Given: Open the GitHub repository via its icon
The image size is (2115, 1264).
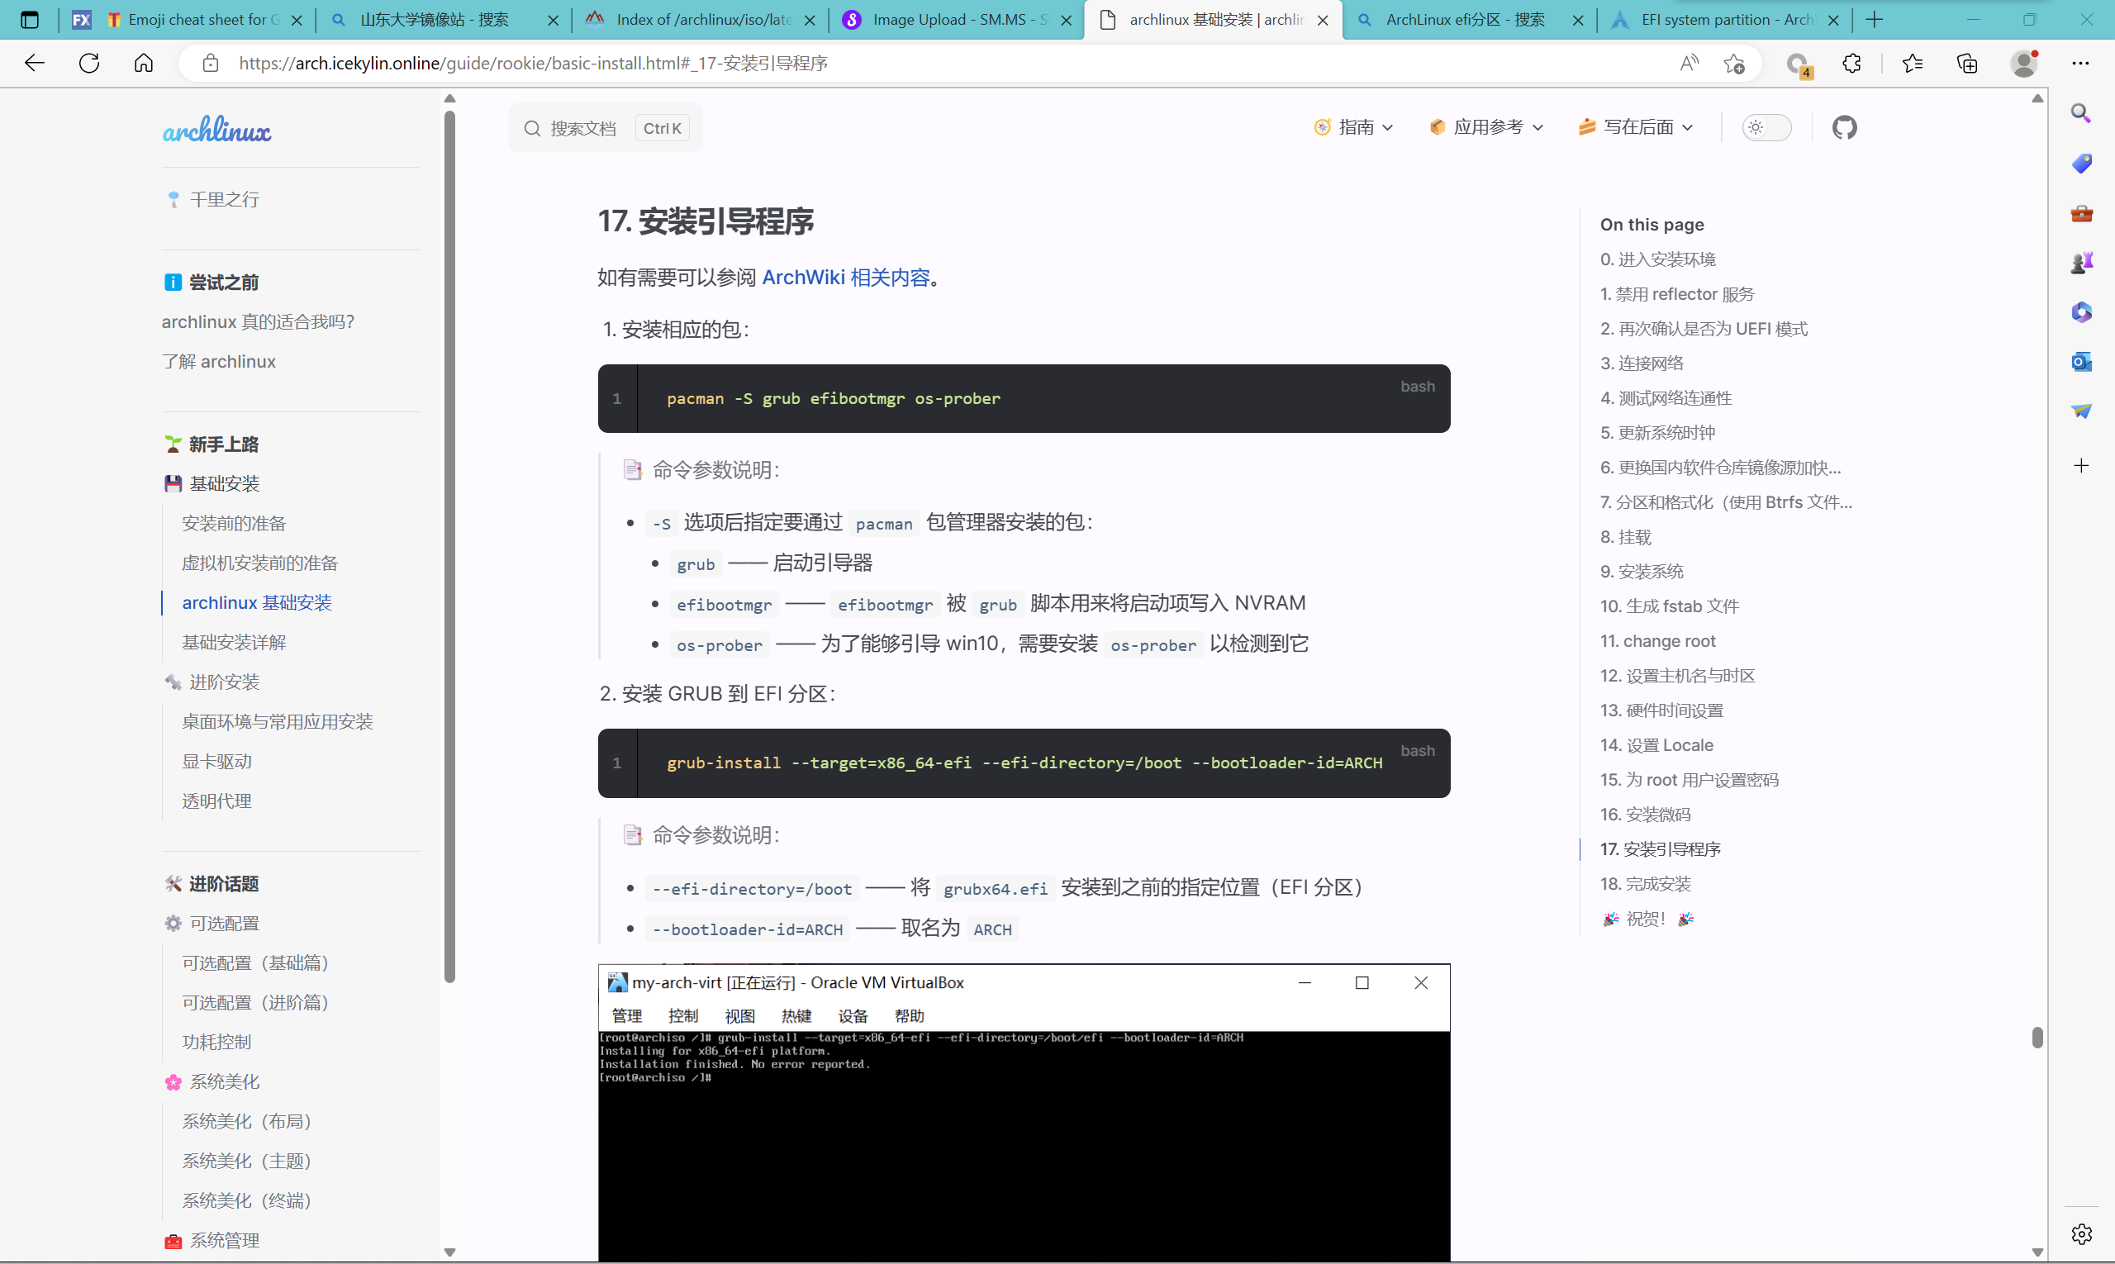Looking at the screenshot, I should [1844, 127].
